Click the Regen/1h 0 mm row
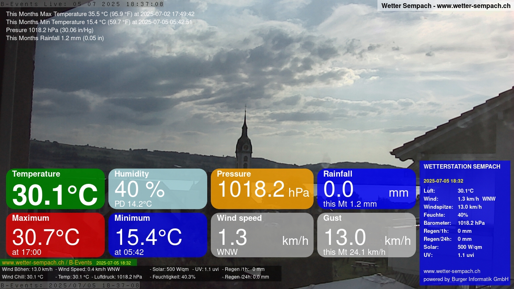514x289 pixels. click(448, 231)
